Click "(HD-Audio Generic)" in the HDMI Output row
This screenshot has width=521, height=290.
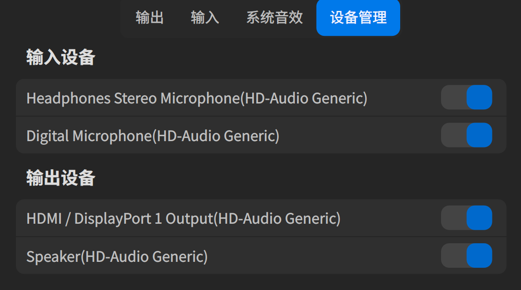click(277, 219)
